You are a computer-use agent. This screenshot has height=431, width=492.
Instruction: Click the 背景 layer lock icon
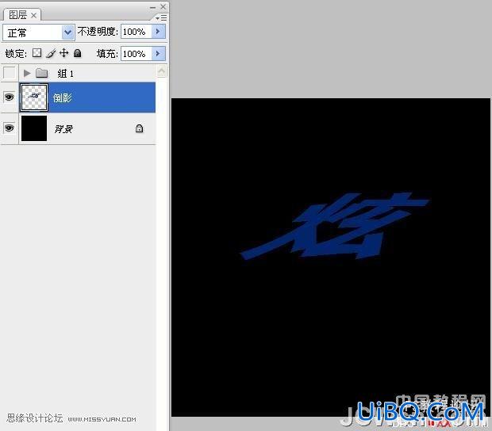140,128
